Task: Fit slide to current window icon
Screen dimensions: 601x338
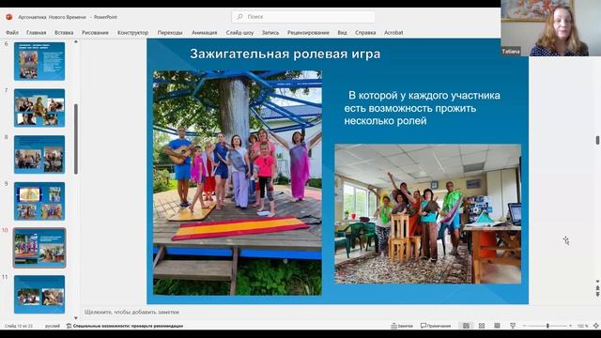Action: (x=596, y=326)
